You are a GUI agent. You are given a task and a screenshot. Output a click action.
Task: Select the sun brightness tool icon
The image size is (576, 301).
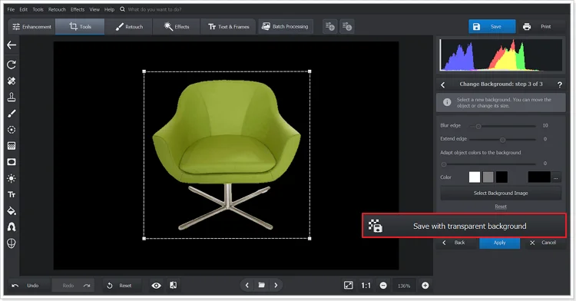pos(12,178)
